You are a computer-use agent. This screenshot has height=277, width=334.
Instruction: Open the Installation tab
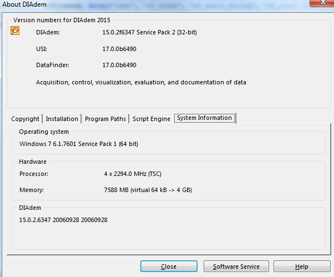coord(62,119)
